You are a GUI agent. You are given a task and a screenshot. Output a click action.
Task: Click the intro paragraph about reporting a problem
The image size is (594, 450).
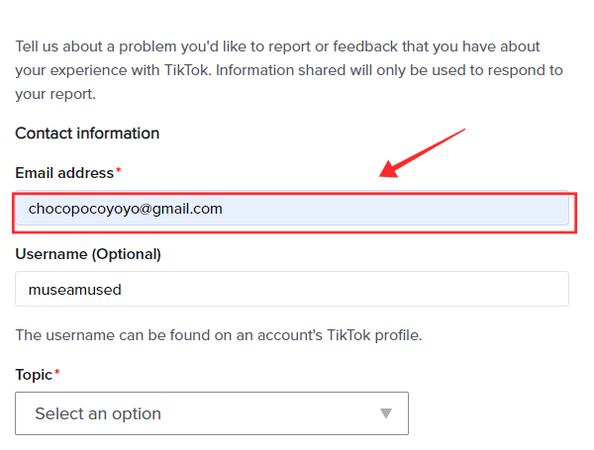coord(287,70)
